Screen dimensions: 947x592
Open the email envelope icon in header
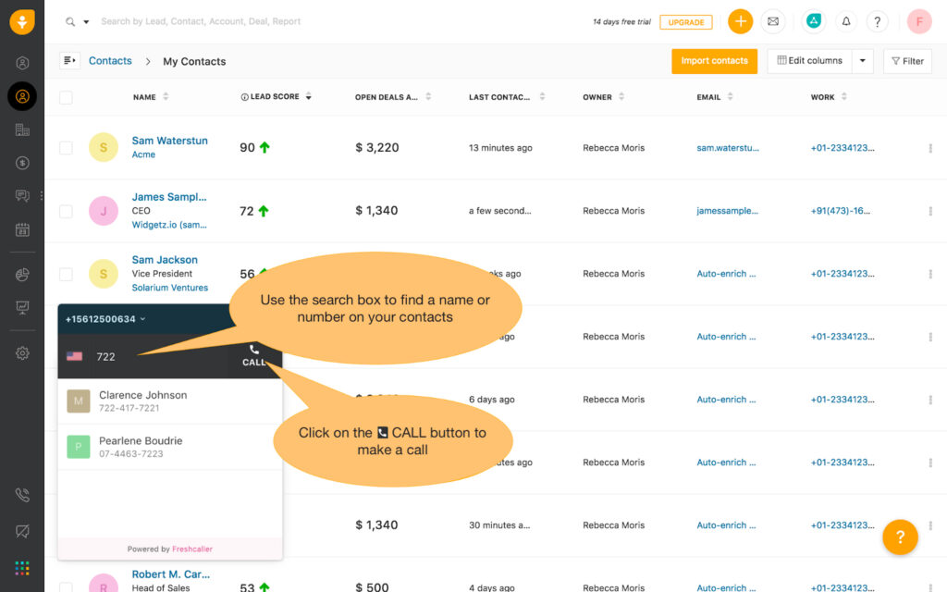(772, 21)
